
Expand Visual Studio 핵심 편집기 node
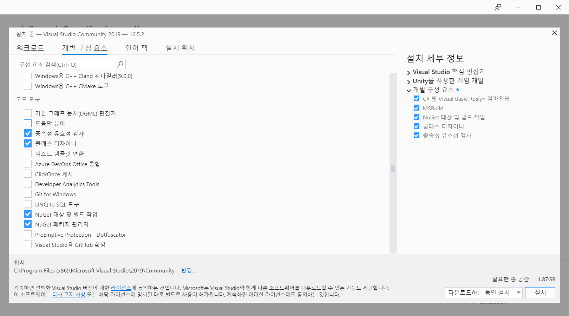408,73
